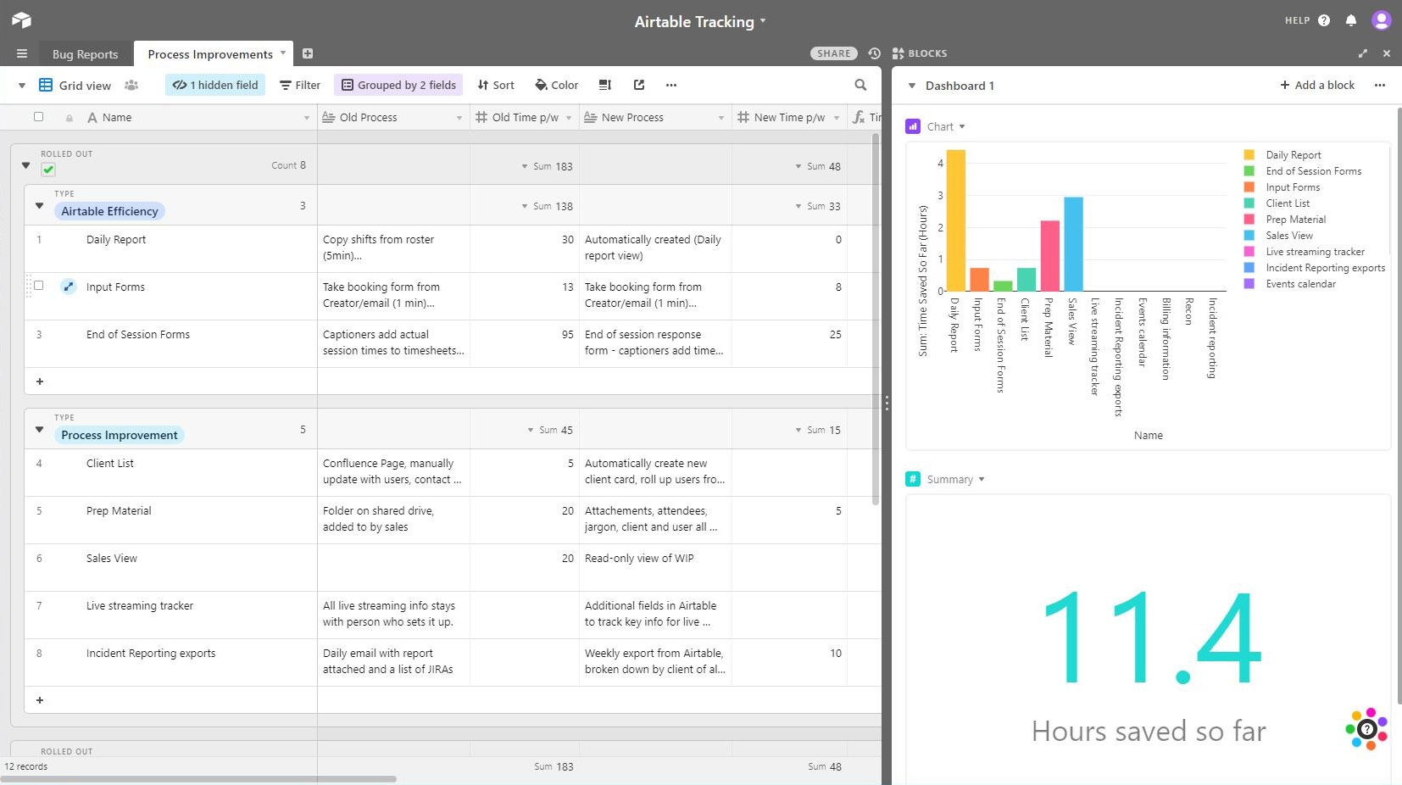Screen dimensions: 1402x785
Task: Click the Sales View bar in chart
Action: [x=1073, y=244]
